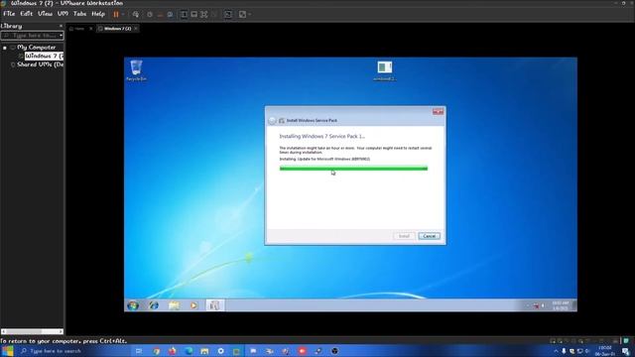Viewport: 635px width, 357px height.
Task: Open the Windows 7 guest Start orb
Action: click(133, 305)
